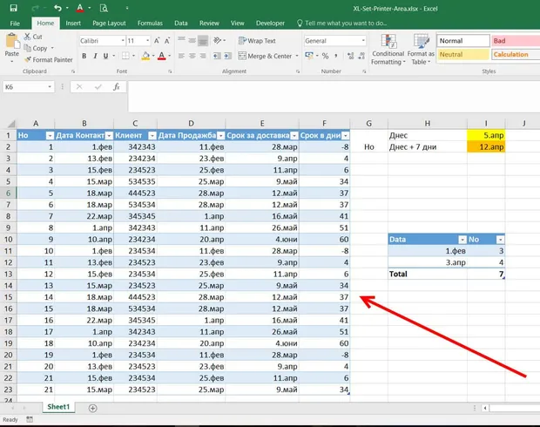Switch to the Review tab
The image size is (540, 427).
click(x=209, y=23)
